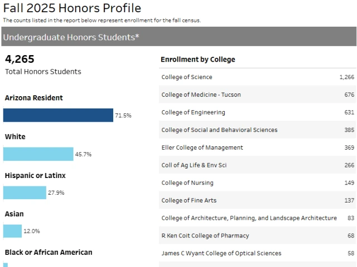Click the Hispanic or Latinx bar

pyautogui.click(x=25, y=192)
